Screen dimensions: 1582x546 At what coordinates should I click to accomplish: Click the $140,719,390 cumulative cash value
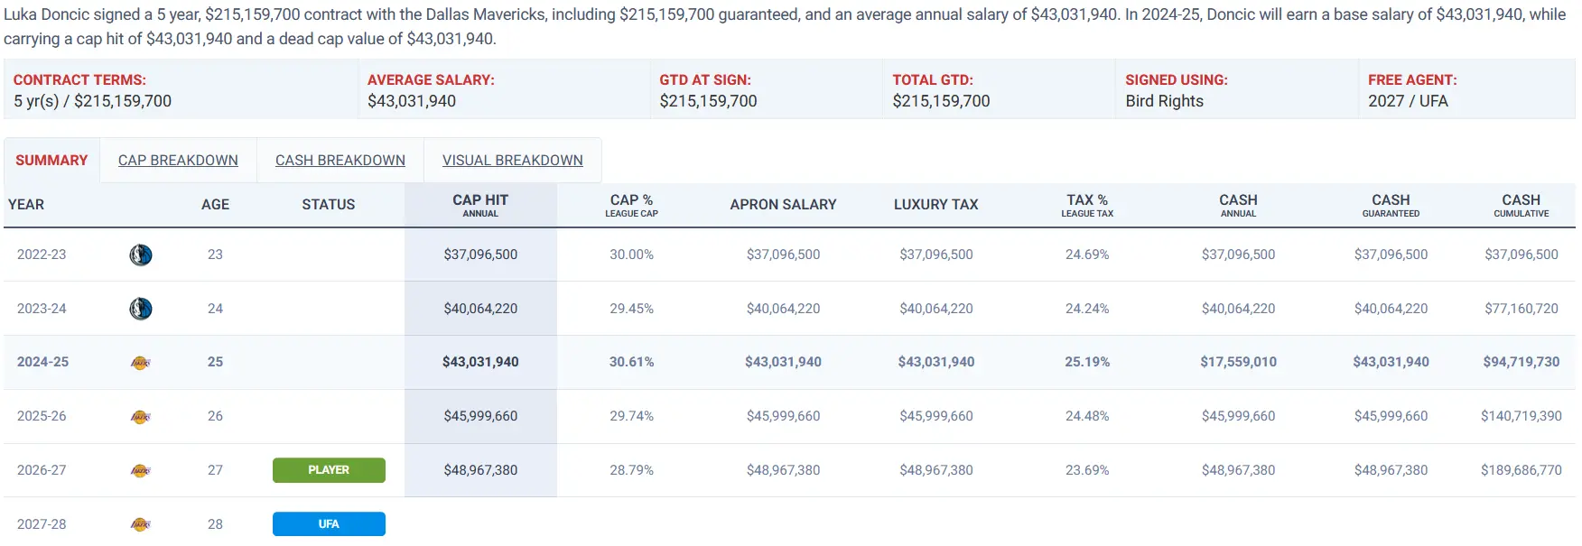[1522, 416]
